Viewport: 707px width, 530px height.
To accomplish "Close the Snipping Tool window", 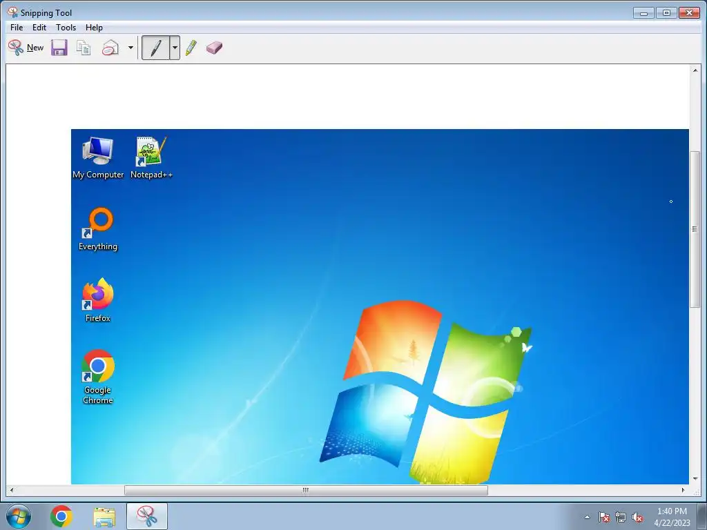I will 689,12.
